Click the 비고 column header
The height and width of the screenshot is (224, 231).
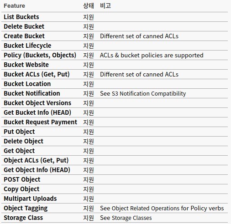(x=105, y=6)
